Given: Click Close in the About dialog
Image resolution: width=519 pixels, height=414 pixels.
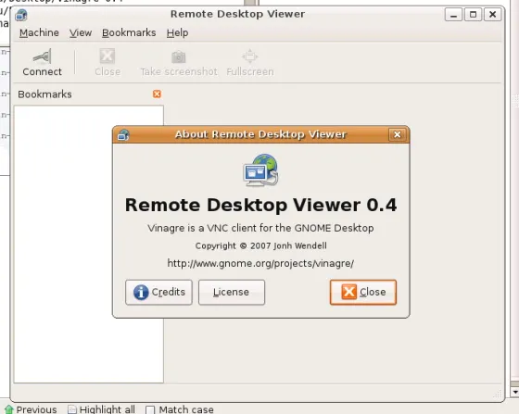Looking at the screenshot, I should tap(363, 293).
